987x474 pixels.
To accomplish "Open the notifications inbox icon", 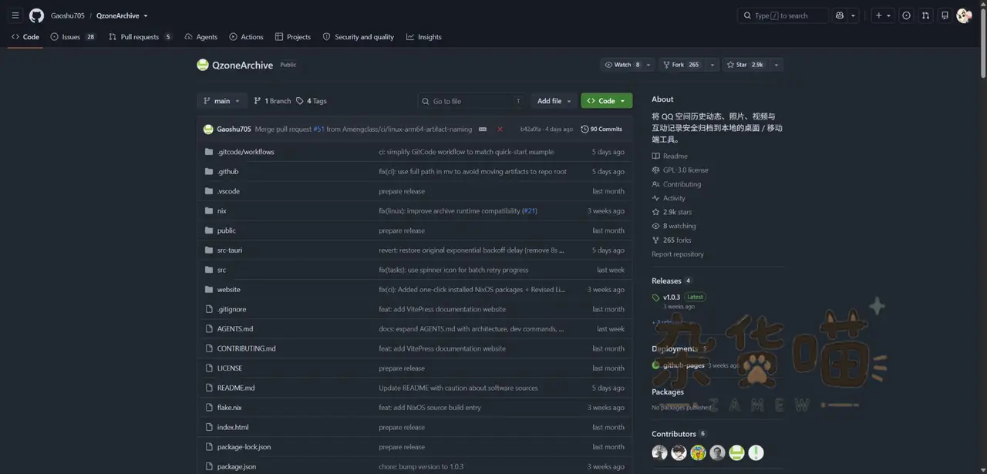I will tap(945, 15).
